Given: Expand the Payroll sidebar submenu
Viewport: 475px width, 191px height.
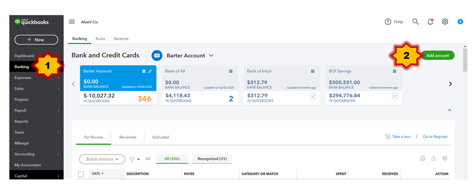Looking at the screenshot, I should [x=58, y=111].
